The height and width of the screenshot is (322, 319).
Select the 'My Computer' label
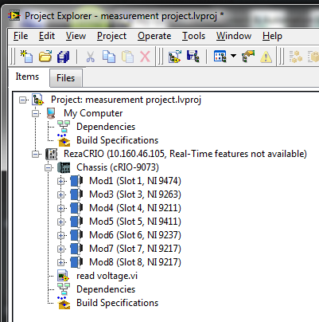click(93, 113)
